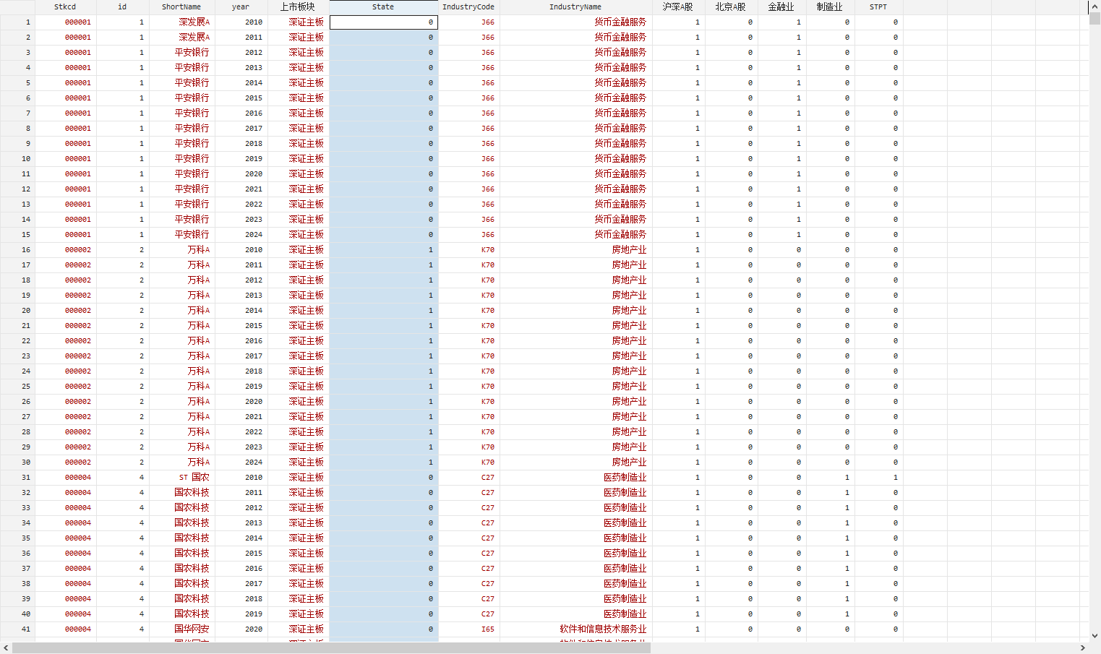
Task: Select the ShortName column header
Action: [181, 7]
